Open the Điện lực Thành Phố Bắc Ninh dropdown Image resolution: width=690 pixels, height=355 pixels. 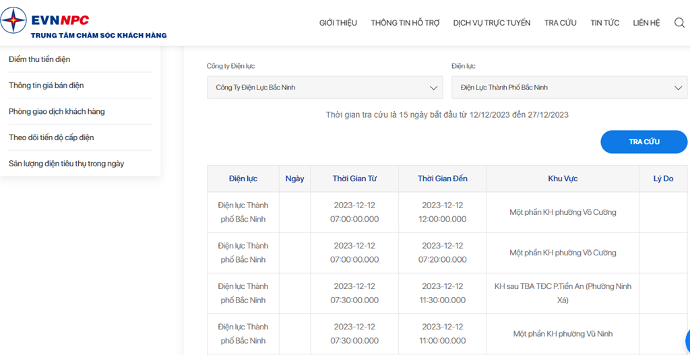click(569, 88)
